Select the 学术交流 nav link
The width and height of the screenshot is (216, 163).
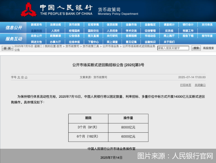(x=131, y=31)
